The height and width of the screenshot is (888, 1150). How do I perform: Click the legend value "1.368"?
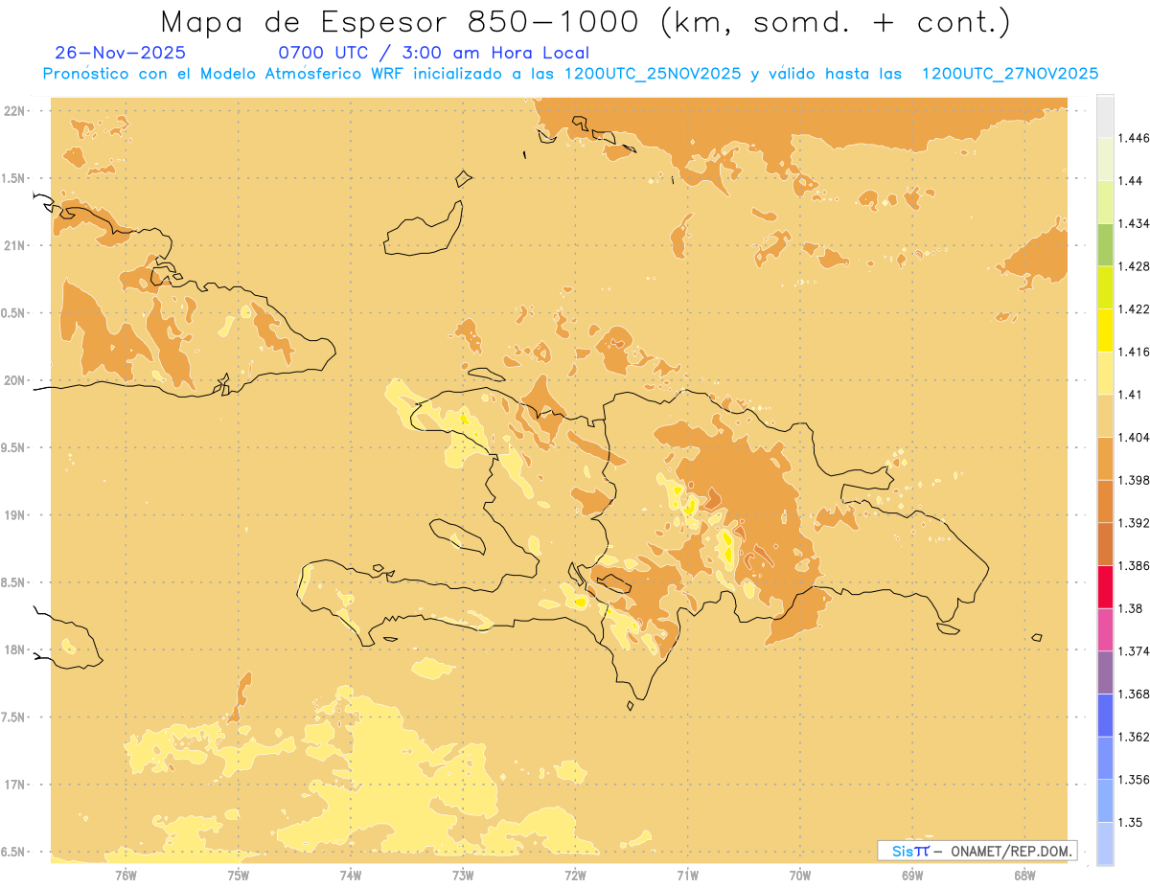pos(1133,694)
